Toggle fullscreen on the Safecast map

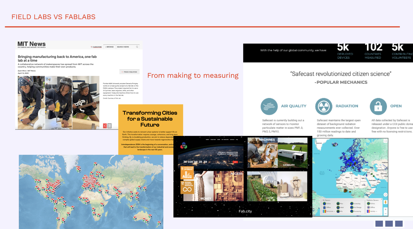(385, 141)
